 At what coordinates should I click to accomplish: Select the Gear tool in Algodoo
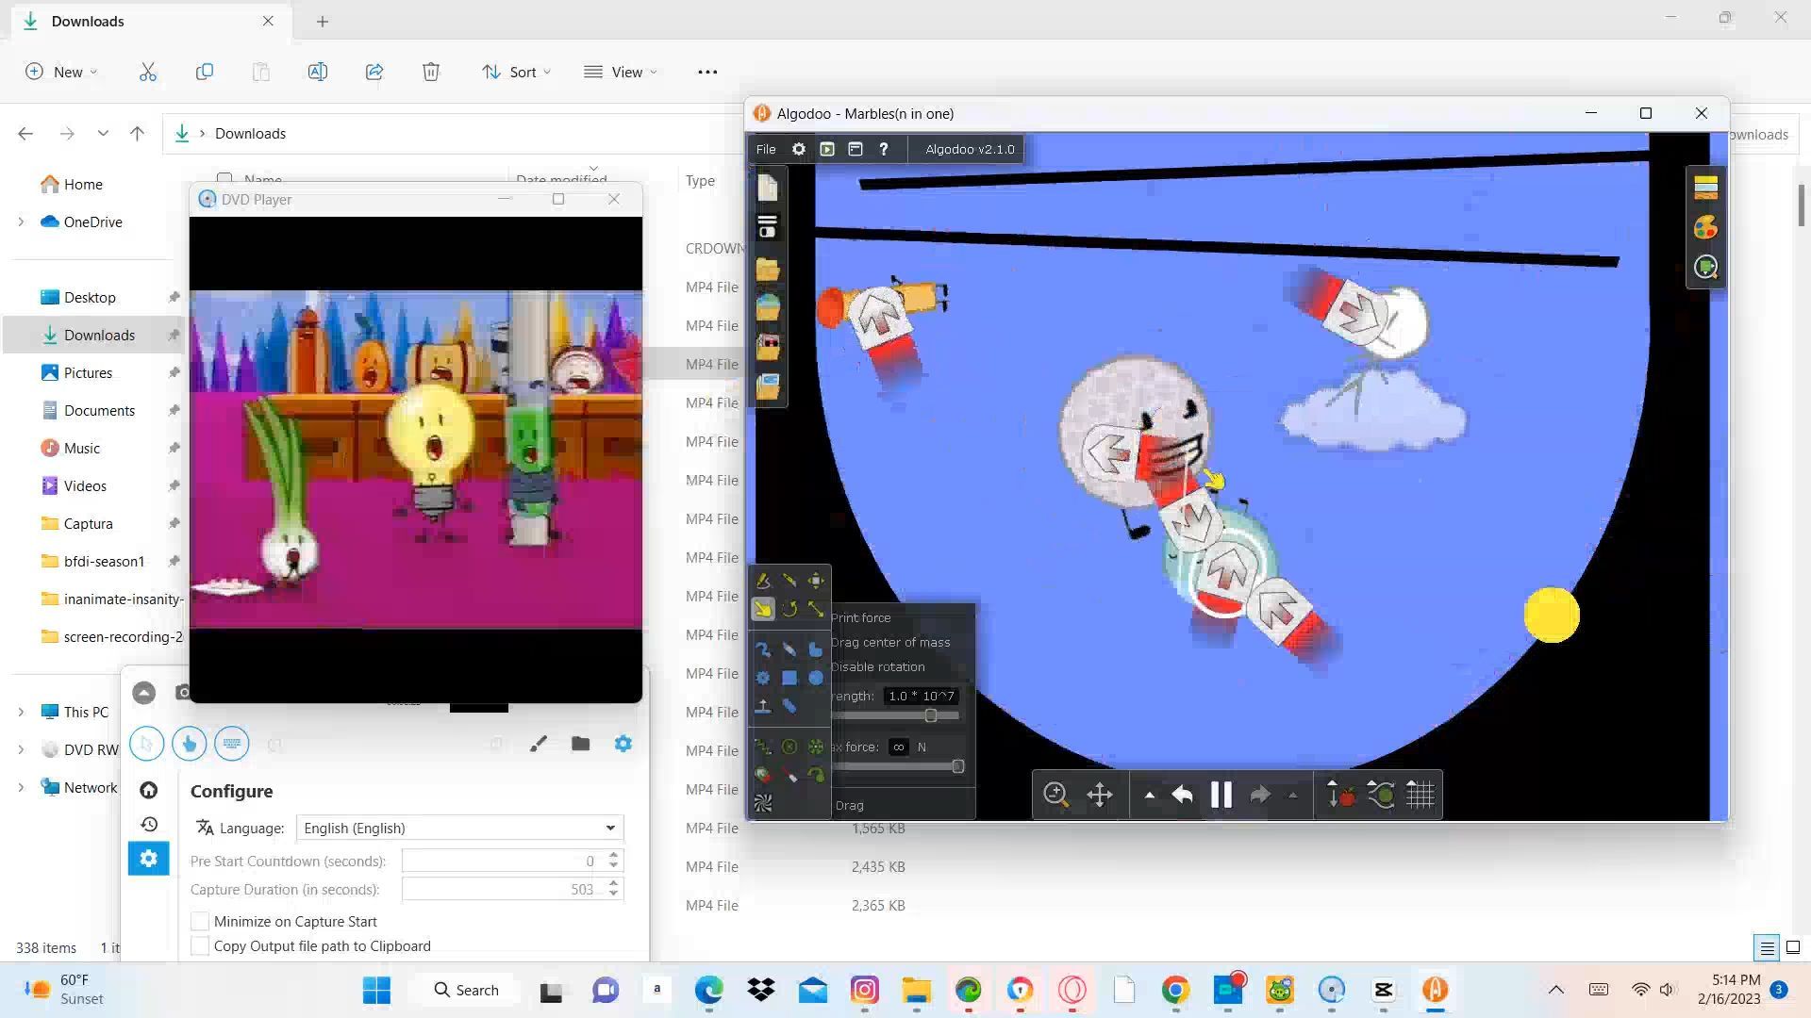click(x=763, y=678)
